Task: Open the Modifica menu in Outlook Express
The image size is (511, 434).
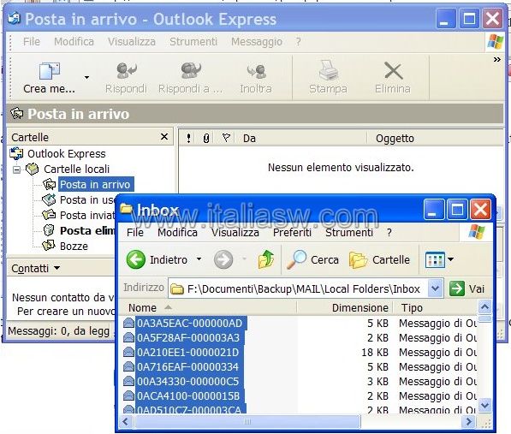Action: click(x=74, y=42)
